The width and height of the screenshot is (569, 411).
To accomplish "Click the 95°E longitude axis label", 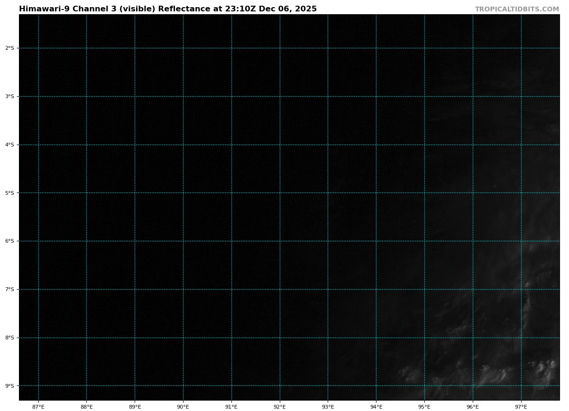I will point(424,406).
